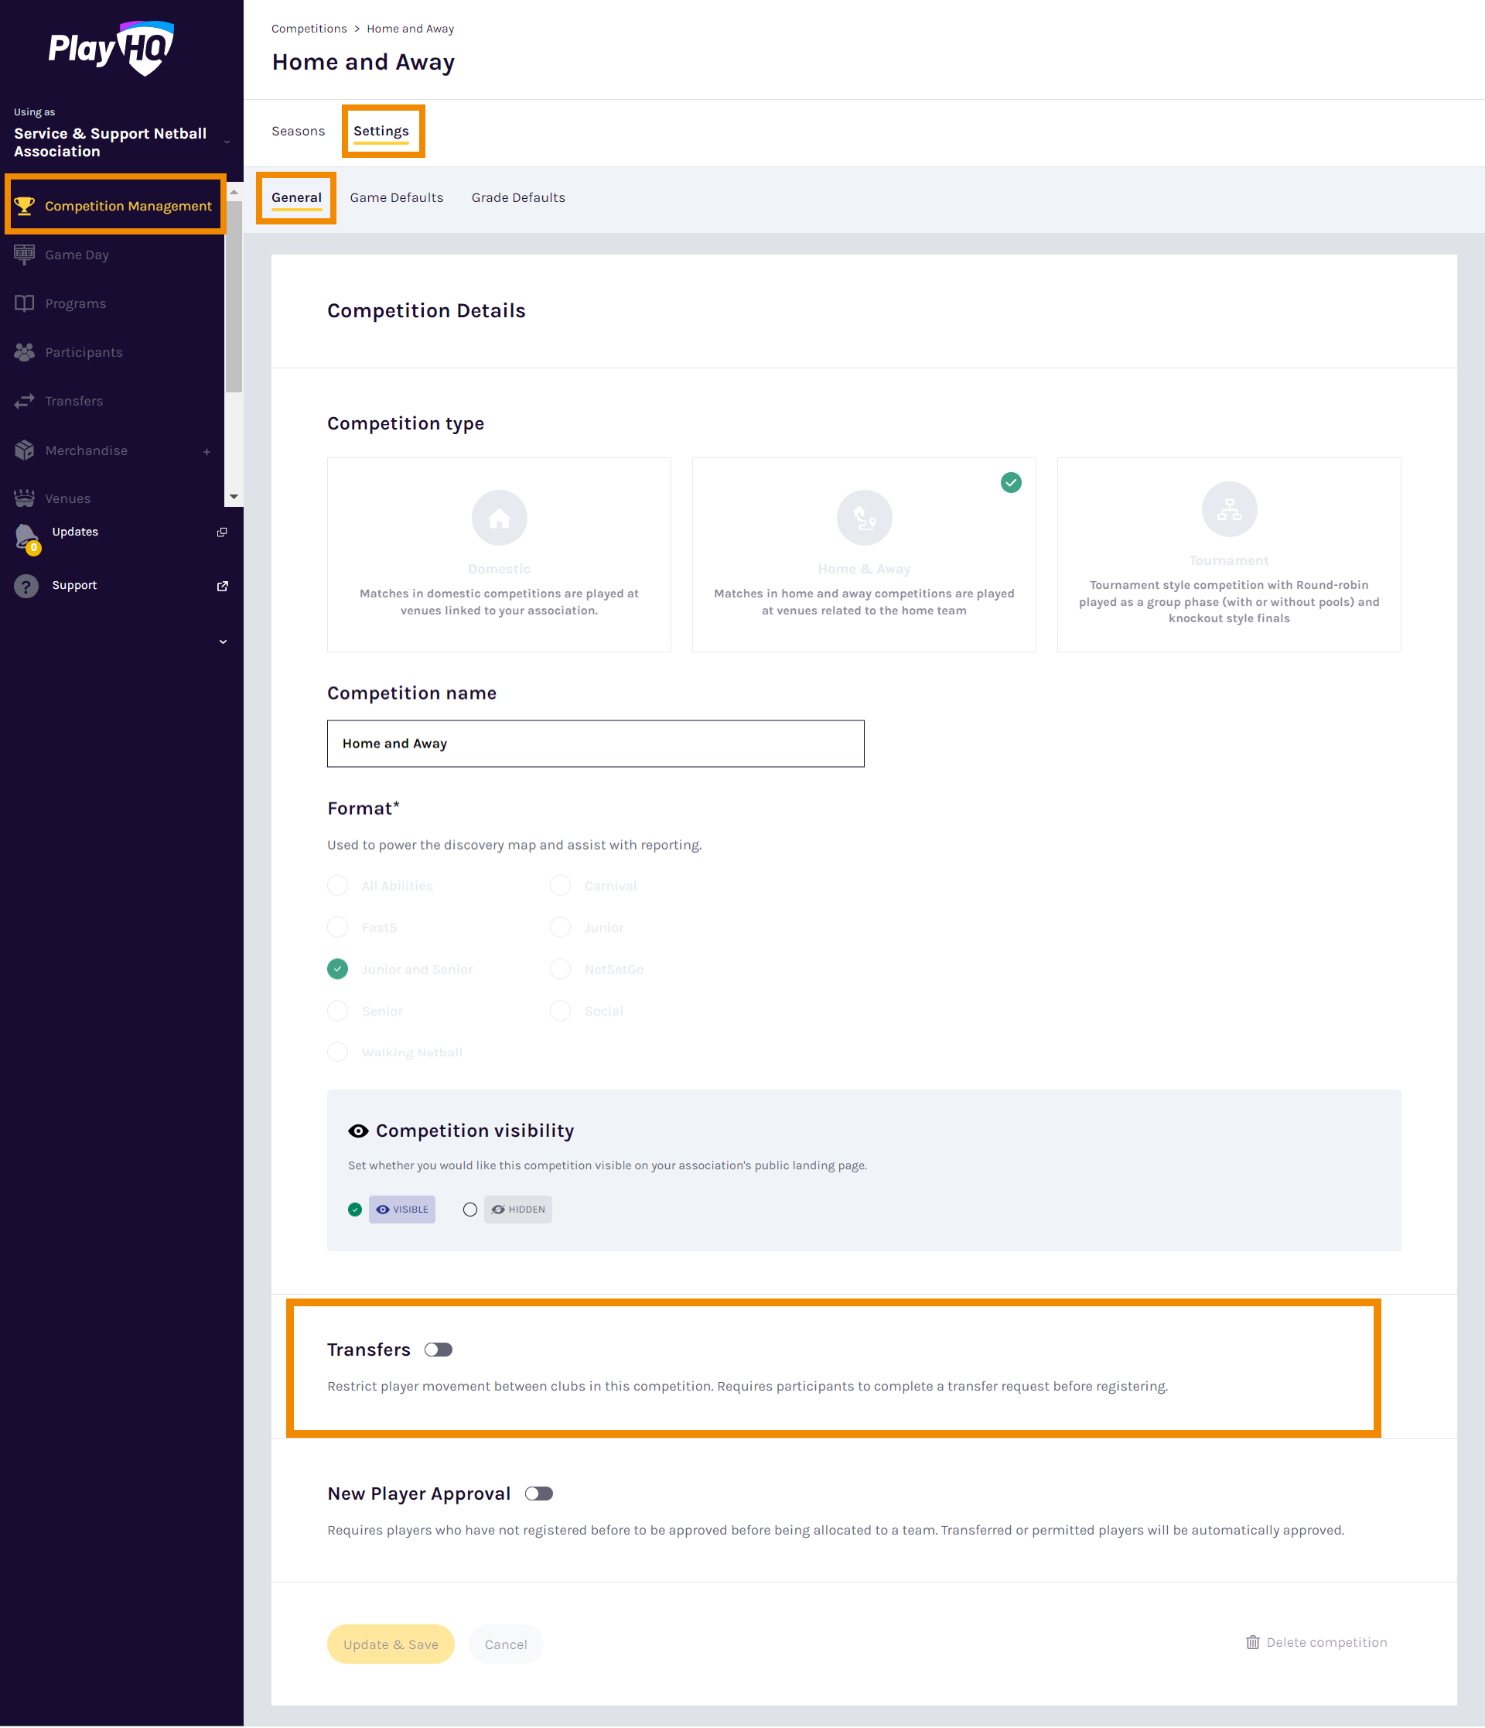Open Game Day scoreboard icon
Image resolution: width=1485 pixels, height=1728 pixels.
coord(25,255)
